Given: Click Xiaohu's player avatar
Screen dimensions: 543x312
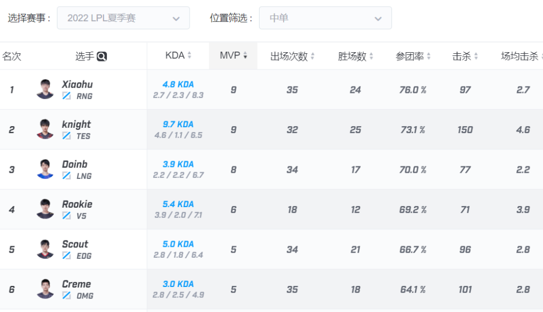Looking at the screenshot, I should pyautogui.click(x=45, y=89).
